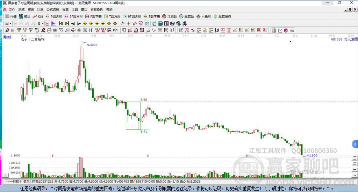Click the 9.4036 high price label
Image resolution: width=358 pixels, height=192 pixels.
(92, 45)
